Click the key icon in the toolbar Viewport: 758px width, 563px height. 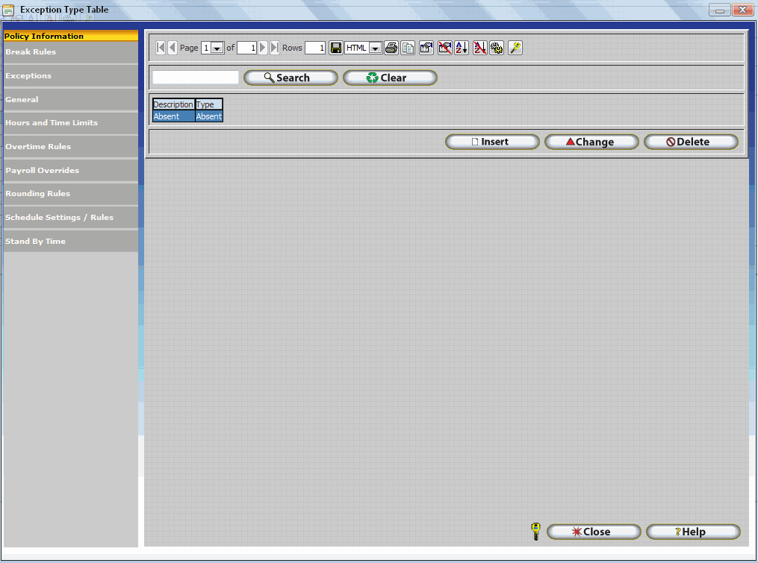coord(515,48)
